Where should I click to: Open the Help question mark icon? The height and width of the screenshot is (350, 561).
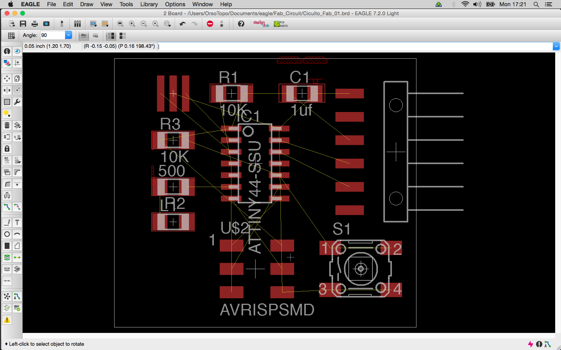point(241,24)
